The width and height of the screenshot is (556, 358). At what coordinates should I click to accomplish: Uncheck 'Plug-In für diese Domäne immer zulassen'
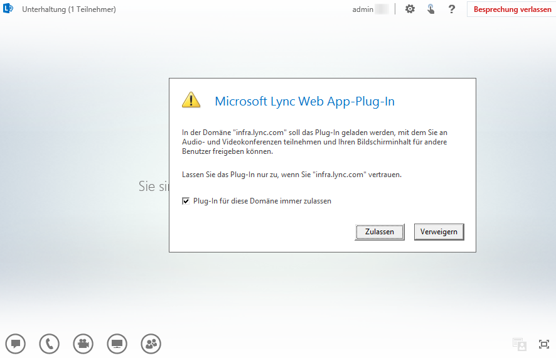[x=186, y=201]
